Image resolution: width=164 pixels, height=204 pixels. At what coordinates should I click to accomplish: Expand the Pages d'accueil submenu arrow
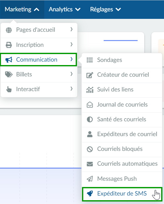(x=71, y=30)
